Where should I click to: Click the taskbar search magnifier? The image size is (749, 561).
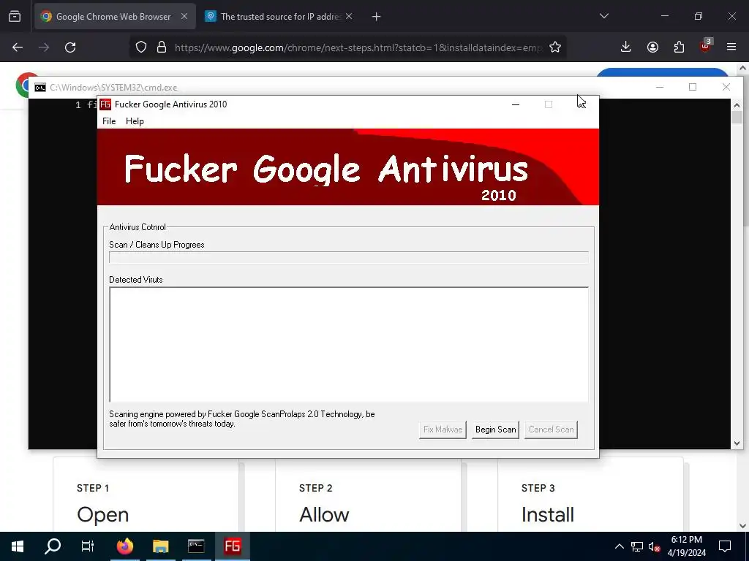(53, 546)
